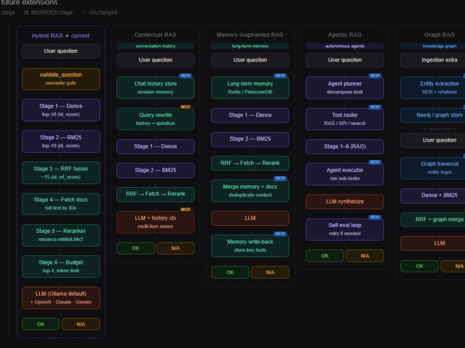Select the Stage 6 Budget node
This screenshot has width=465, height=348.
point(61,267)
